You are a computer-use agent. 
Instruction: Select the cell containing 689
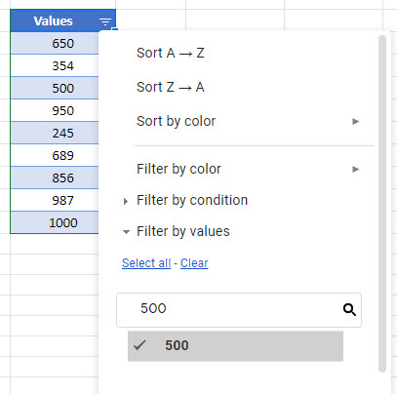[55, 155]
